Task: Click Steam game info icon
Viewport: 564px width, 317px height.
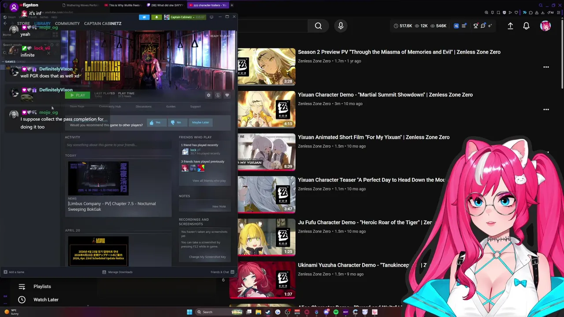Action: coord(218,95)
